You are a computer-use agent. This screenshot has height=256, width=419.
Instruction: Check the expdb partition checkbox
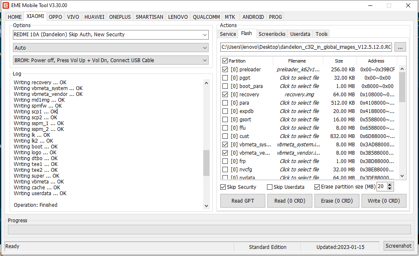pos(225,111)
